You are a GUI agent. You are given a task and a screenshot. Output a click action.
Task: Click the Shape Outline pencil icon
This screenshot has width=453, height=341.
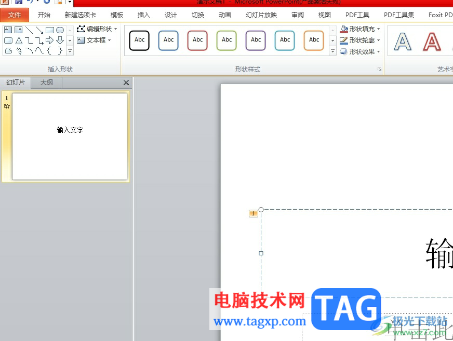click(x=344, y=40)
